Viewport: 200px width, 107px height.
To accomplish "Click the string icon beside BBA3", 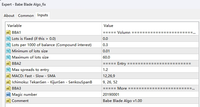I will pos(8,88).
